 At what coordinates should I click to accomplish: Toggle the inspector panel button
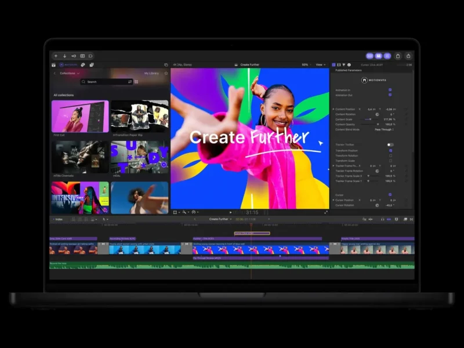pos(387,56)
